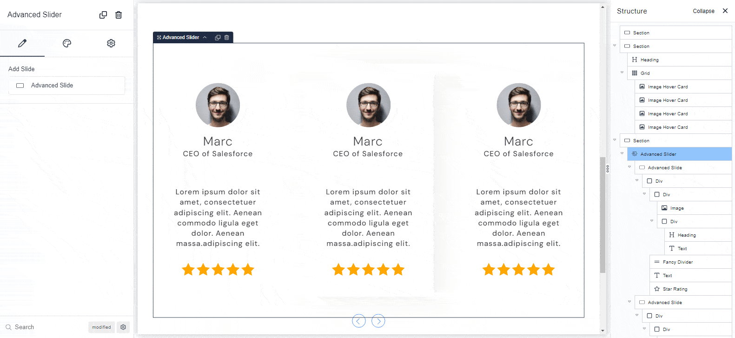Image resolution: width=735 pixels, height=338 pixels.
Task: Add an Advanced Slide
Action: pos(66,86)
